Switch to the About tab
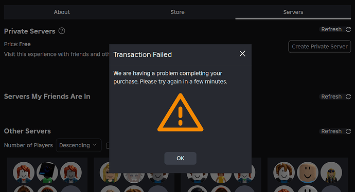The image size is (355, 192). [62, 12]
